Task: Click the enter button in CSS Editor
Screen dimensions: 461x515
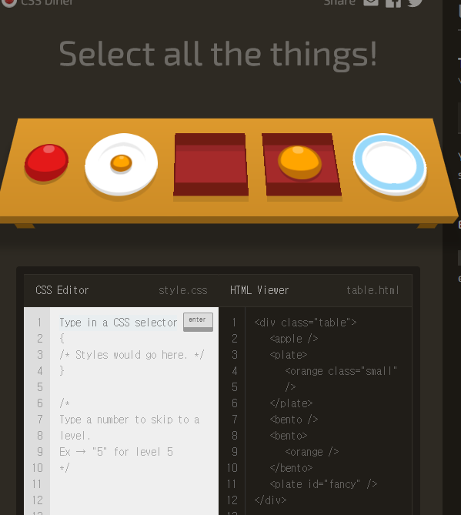Action: [x=198, y=322]
